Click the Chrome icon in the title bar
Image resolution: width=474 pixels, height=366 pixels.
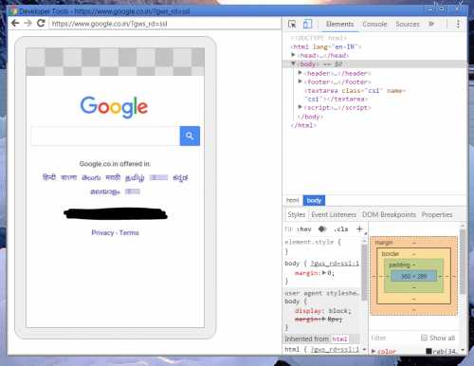pyautogui.click(x=13, y=11)
